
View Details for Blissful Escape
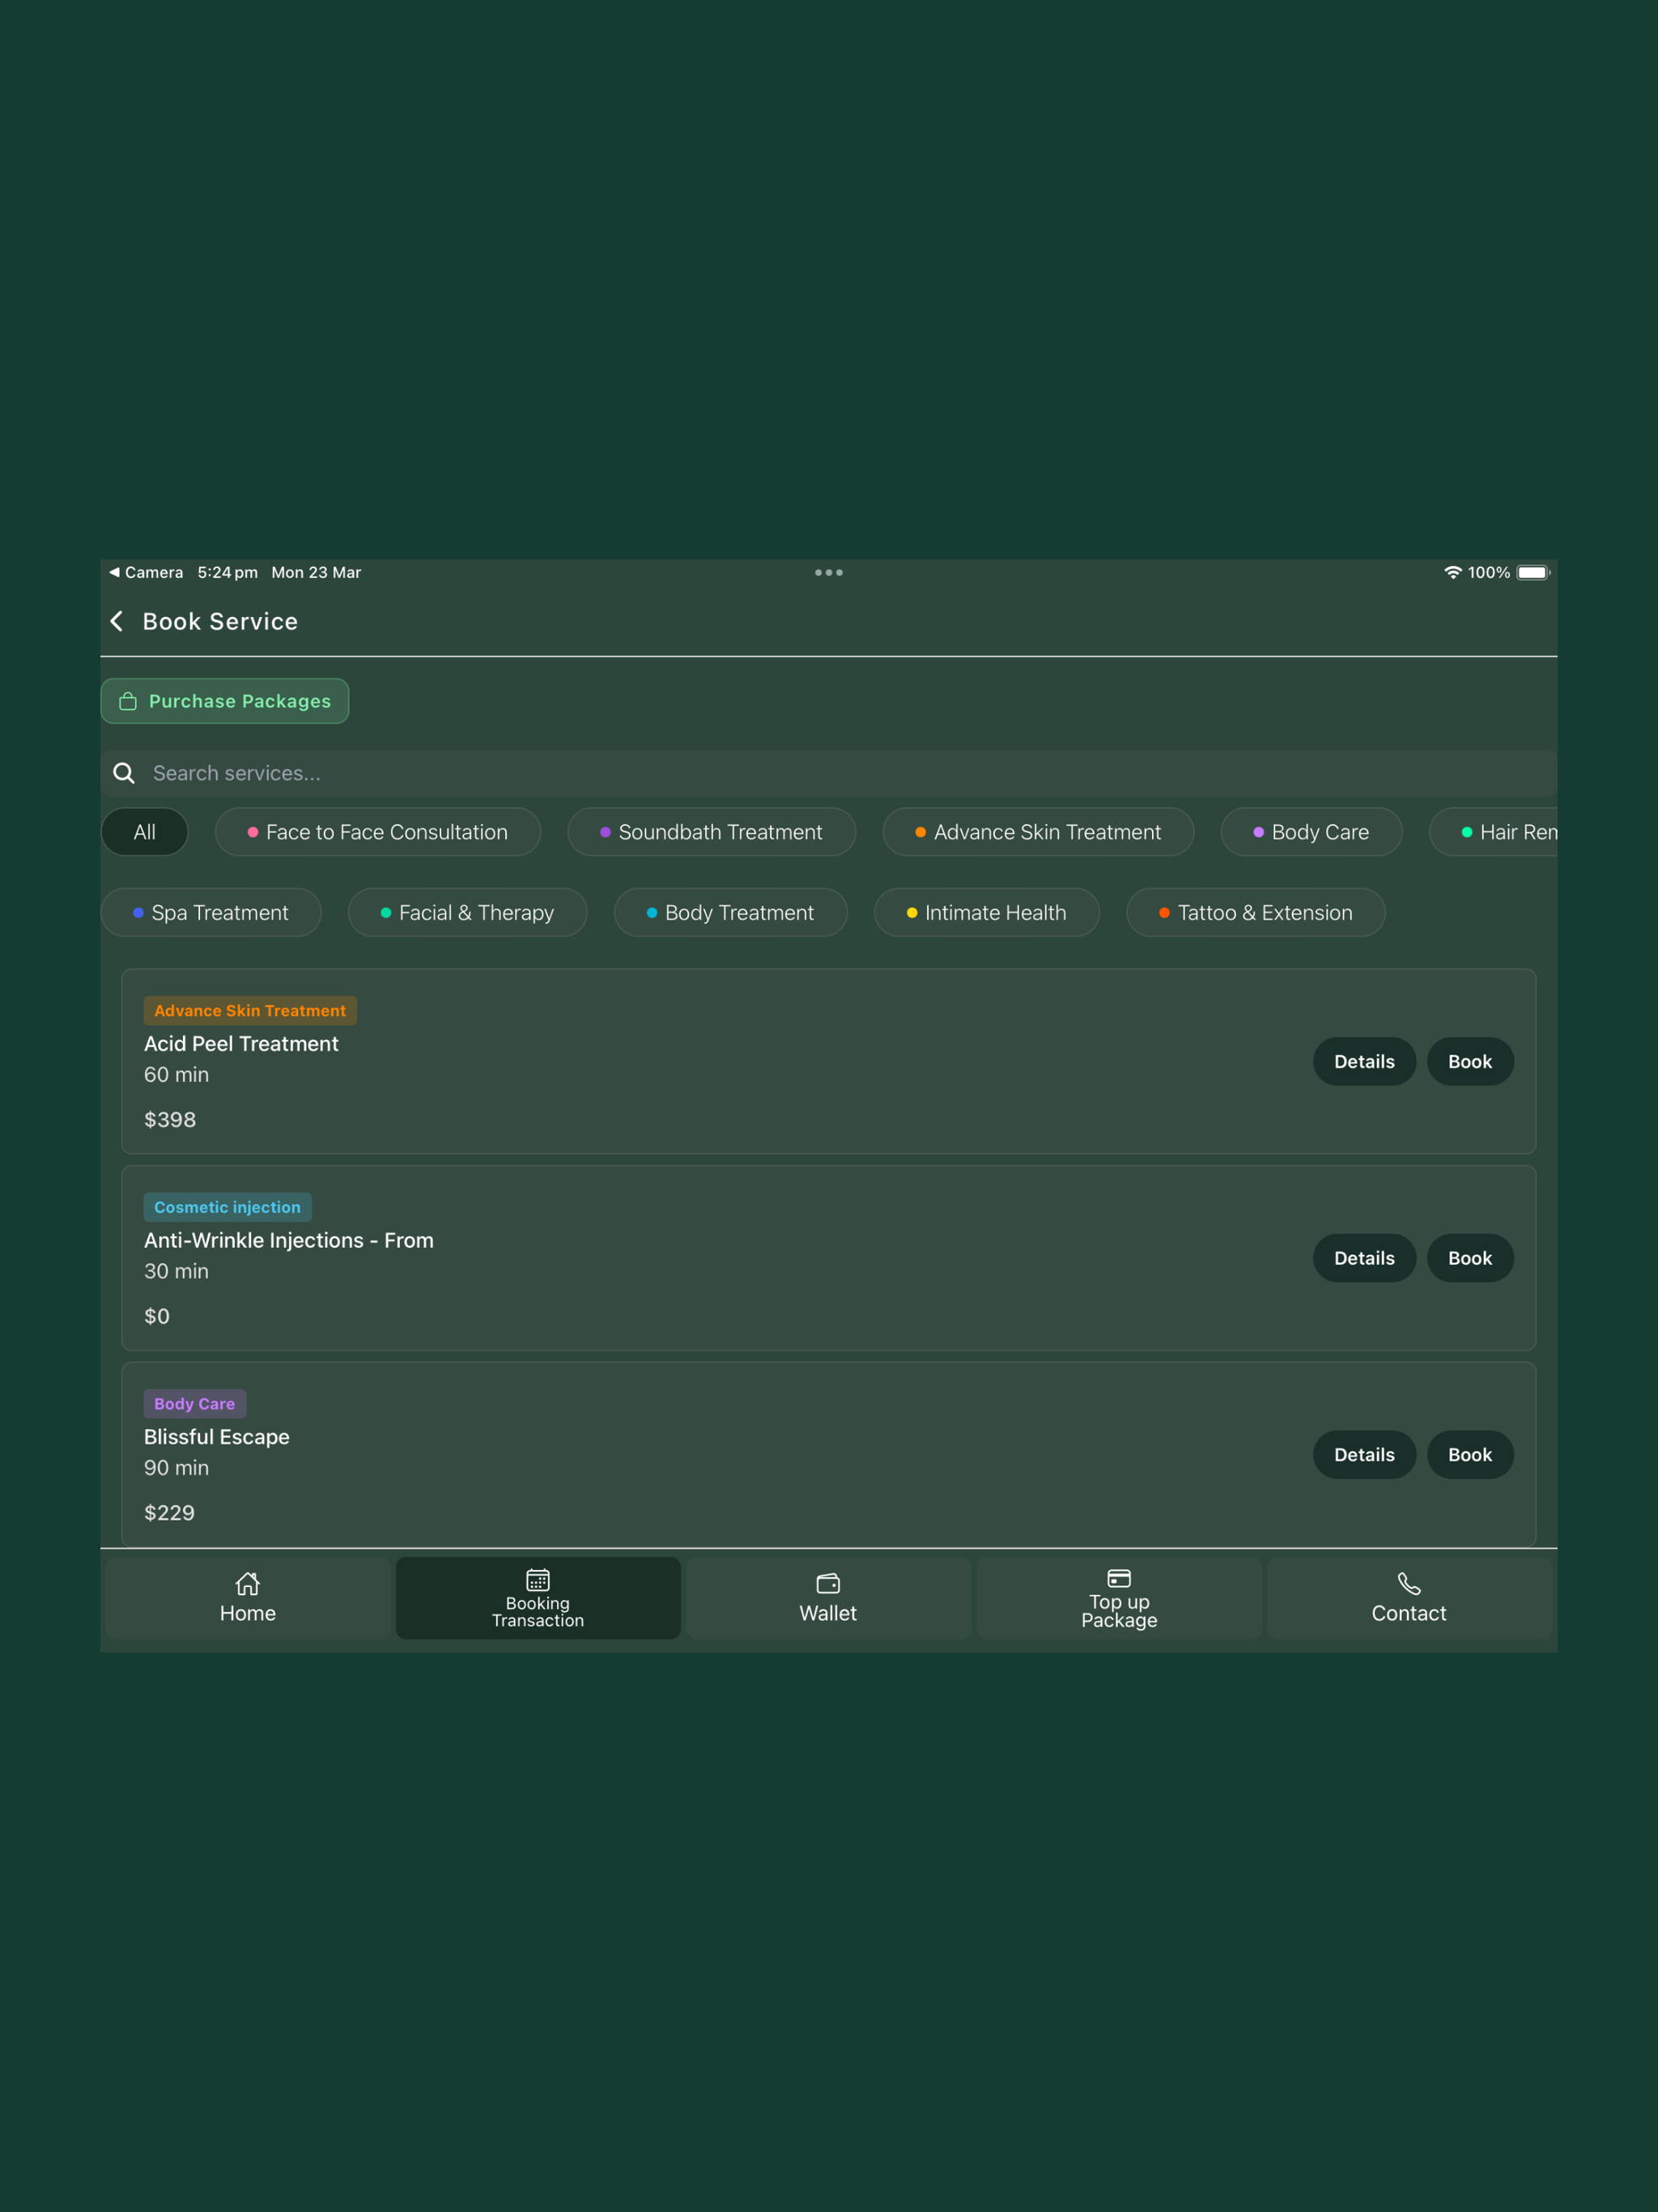coord(1364,1455)
